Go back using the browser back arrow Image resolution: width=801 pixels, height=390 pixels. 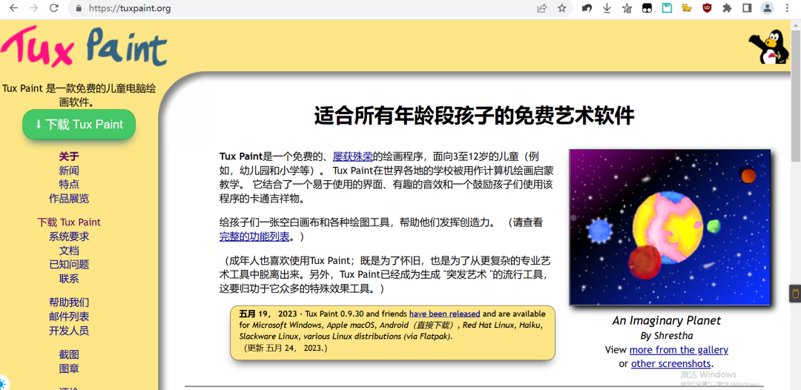pyautogui.click(x=14, y=8)
